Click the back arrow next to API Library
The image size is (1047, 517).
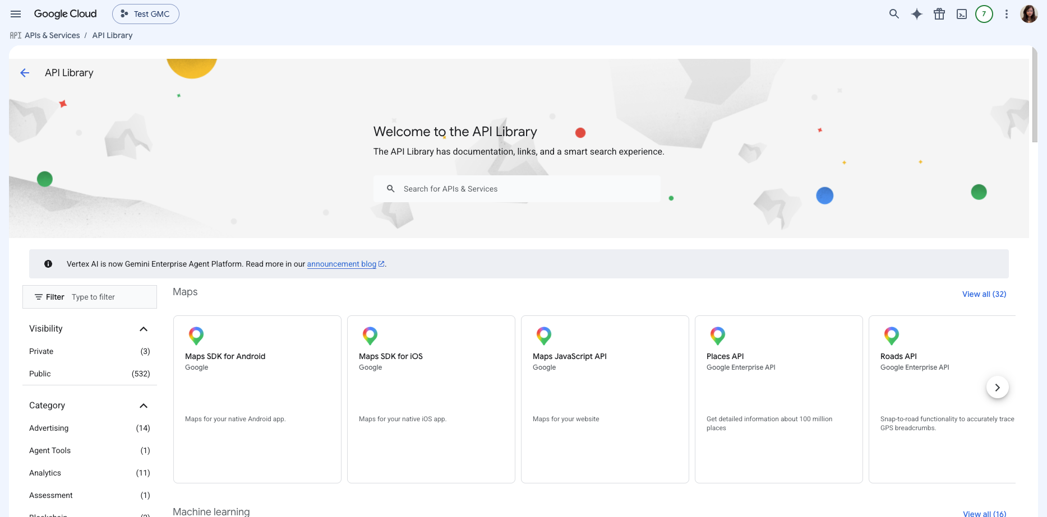[x=25, y=73]
